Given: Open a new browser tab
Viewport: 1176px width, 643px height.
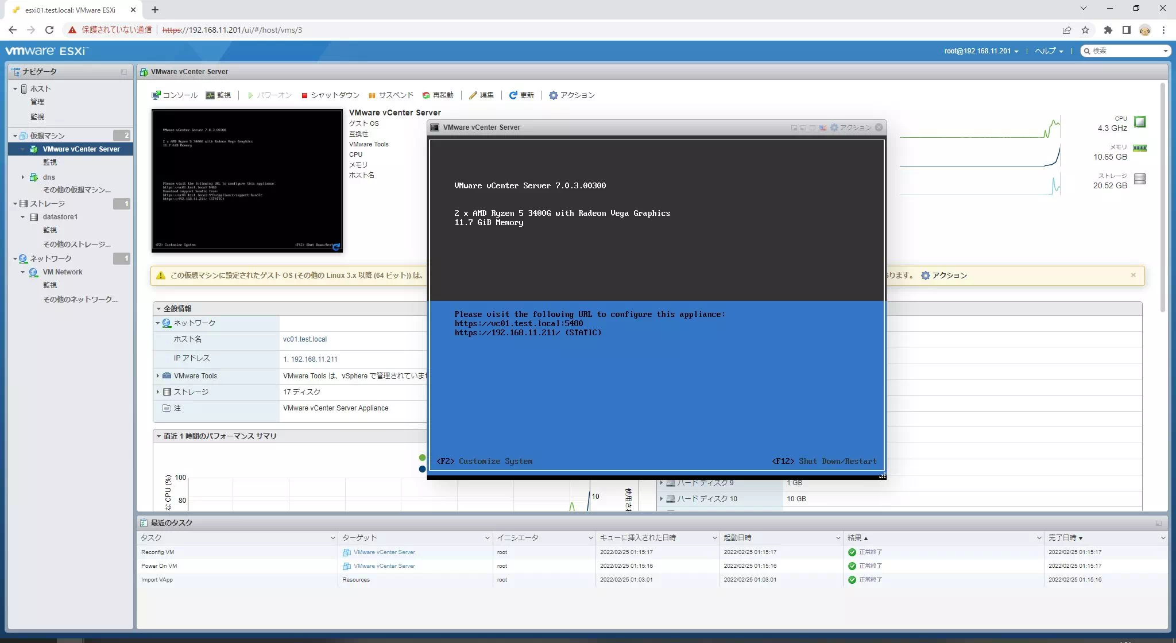Looking at the screenshot, I should (155, 10).
